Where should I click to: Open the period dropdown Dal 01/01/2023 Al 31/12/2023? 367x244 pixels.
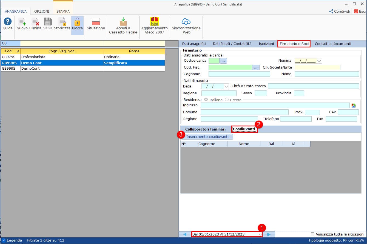tap(260, 234)
